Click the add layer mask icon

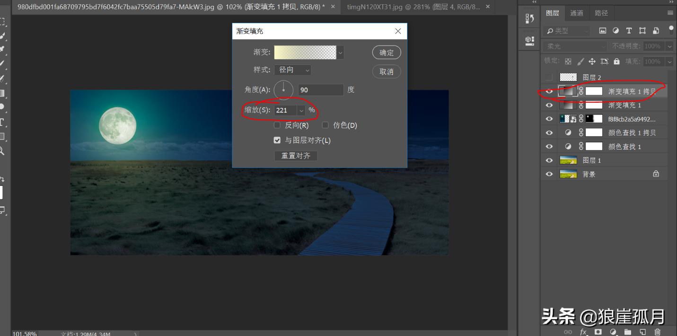click(x=598, y=332)
